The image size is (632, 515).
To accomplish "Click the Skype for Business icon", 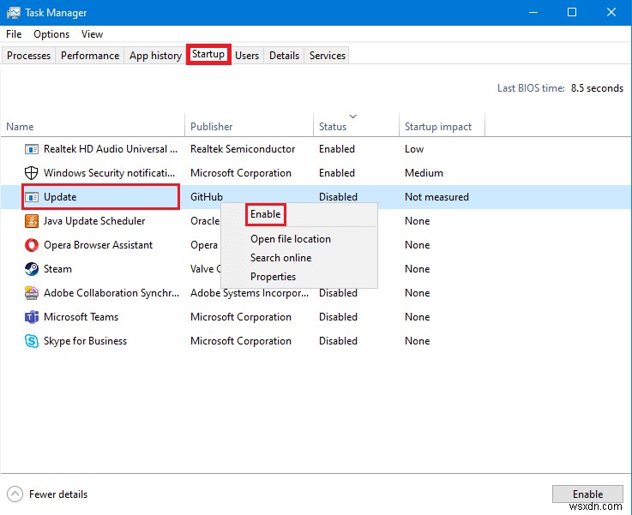I will tap(32, 341).
